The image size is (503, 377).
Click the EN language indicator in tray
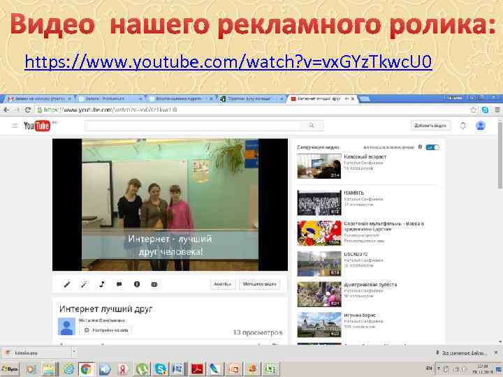(428, 369)
